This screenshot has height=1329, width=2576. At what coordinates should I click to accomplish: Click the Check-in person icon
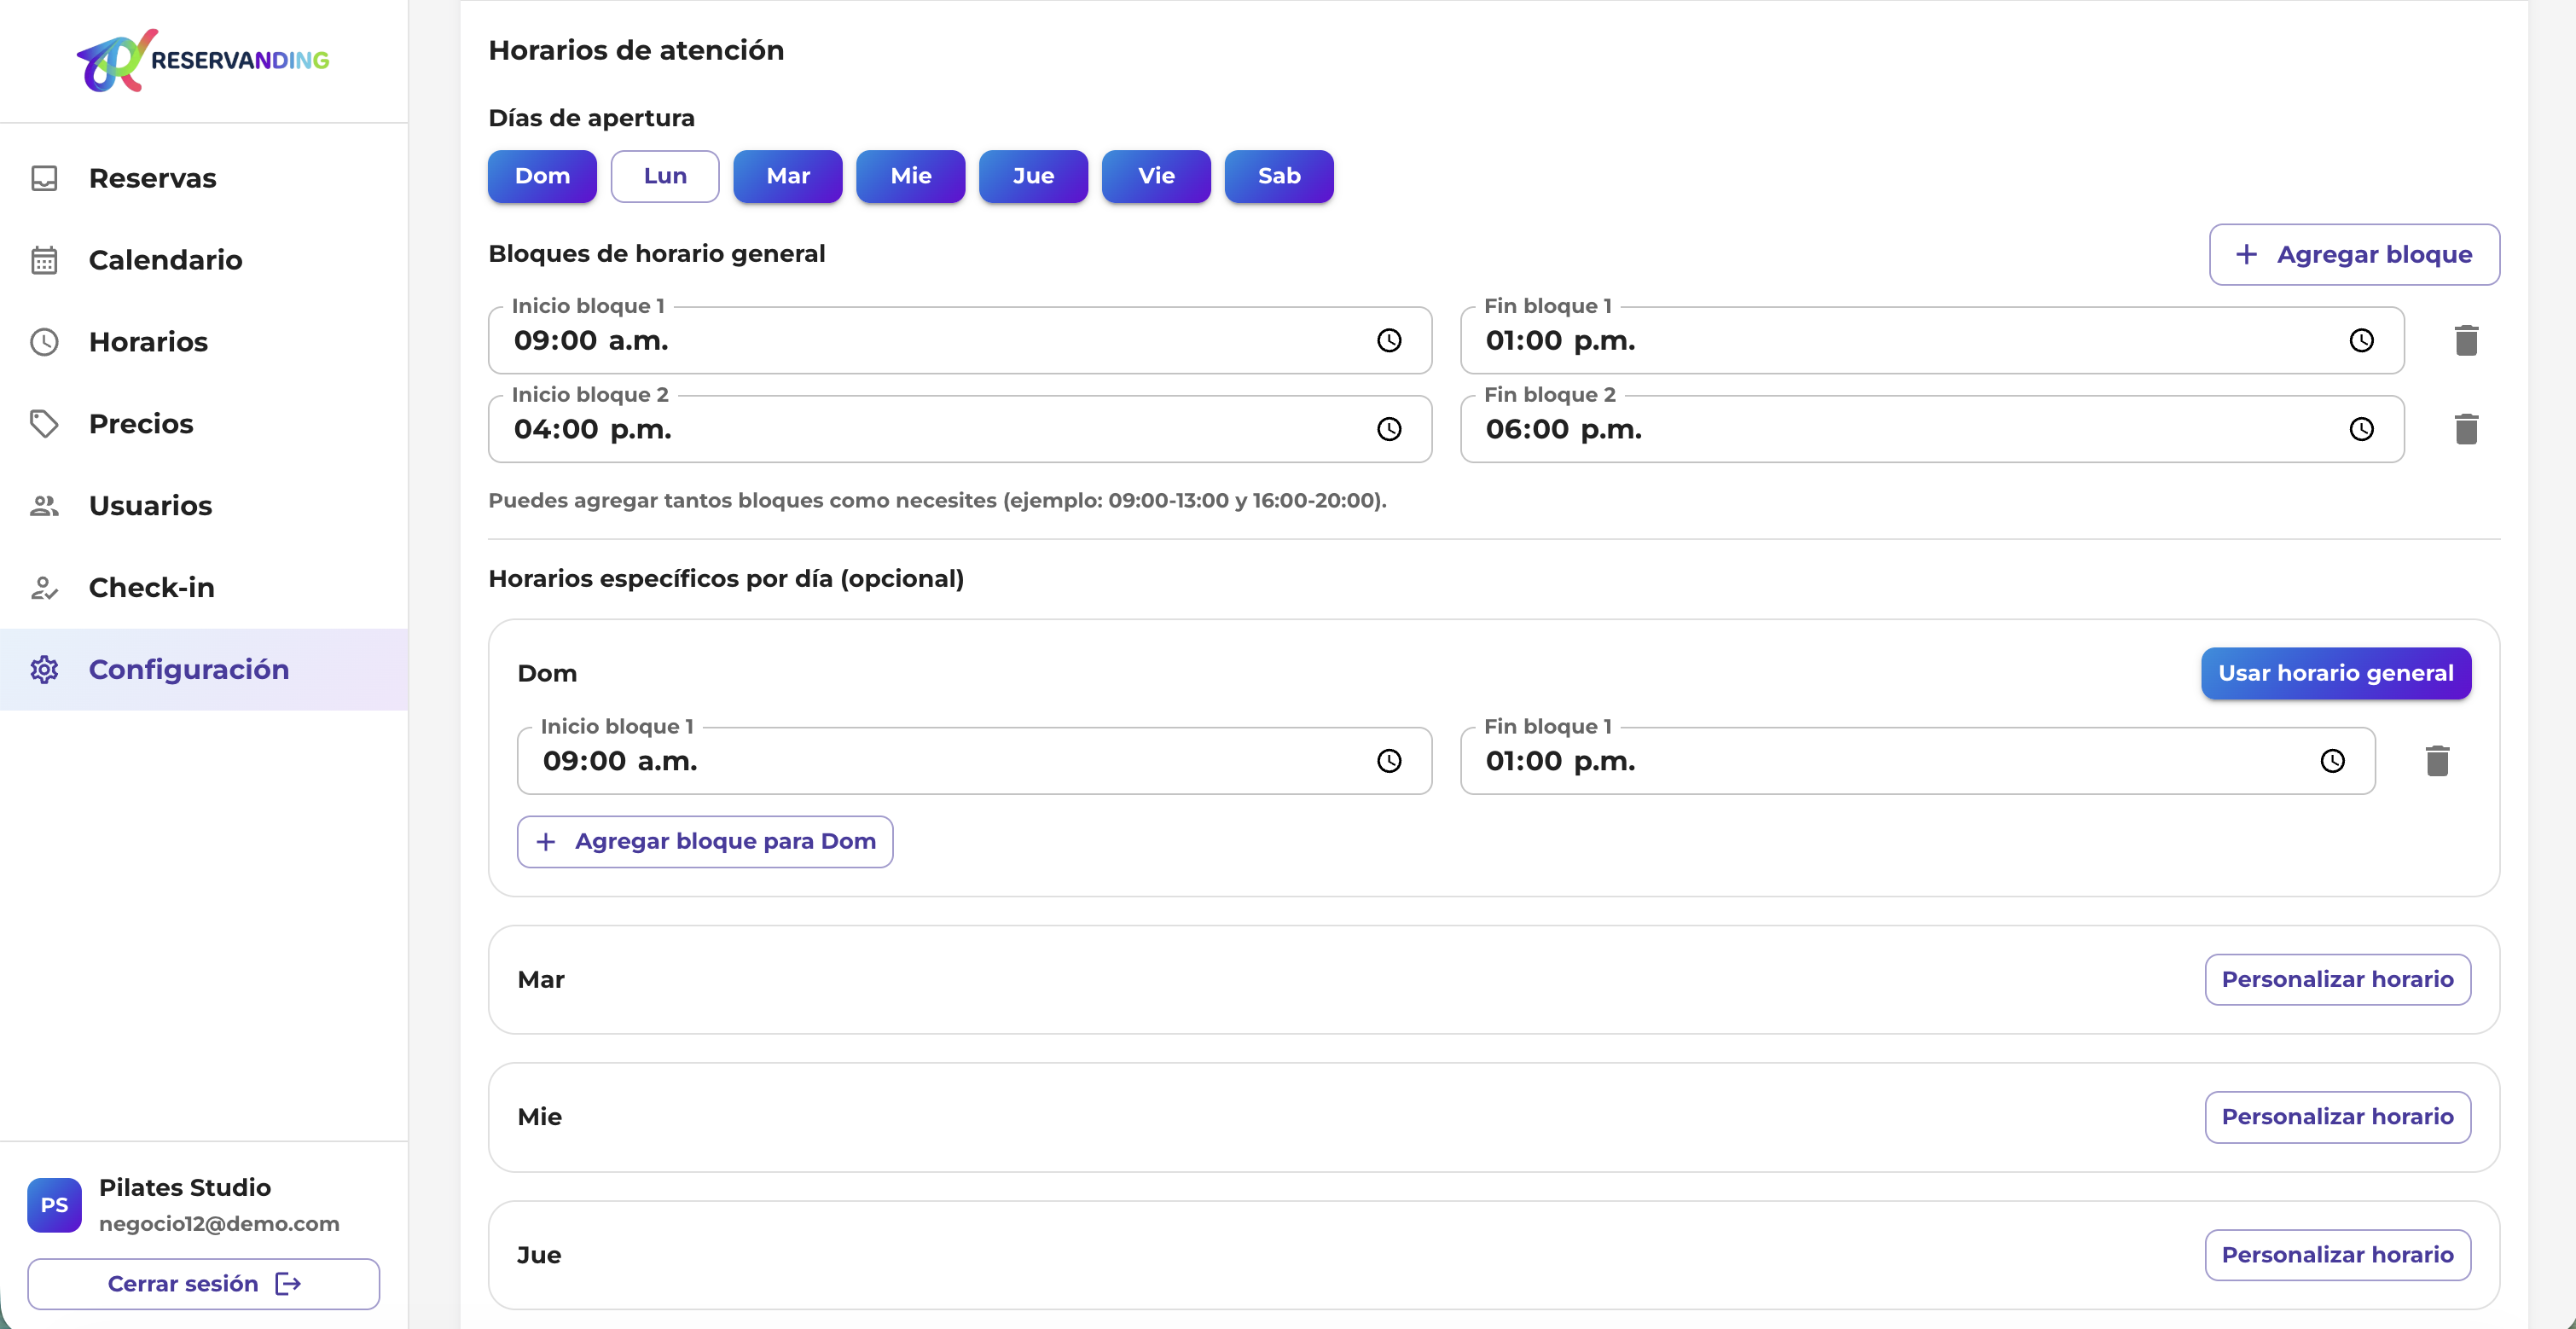pos(44,588)
